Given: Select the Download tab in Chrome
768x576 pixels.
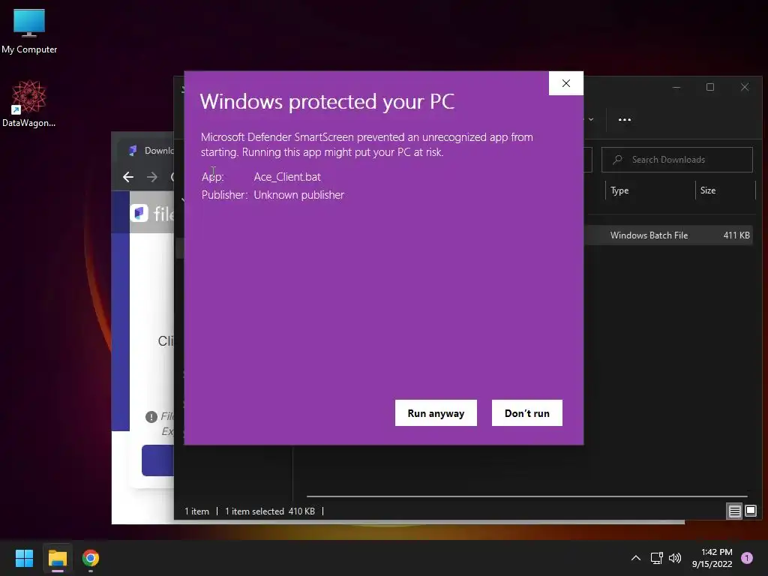Looking at the screenshot, I should point(147,150).
